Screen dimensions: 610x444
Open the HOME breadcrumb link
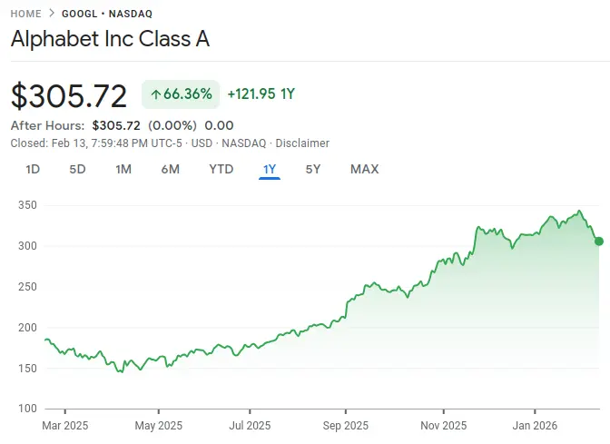25,14
